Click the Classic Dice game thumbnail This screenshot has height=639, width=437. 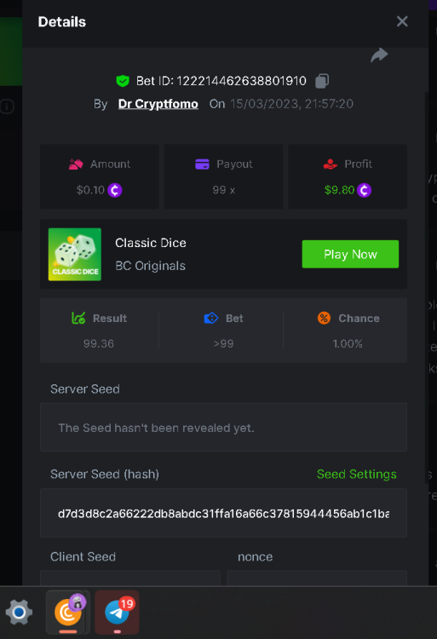(x=75, y=254)
